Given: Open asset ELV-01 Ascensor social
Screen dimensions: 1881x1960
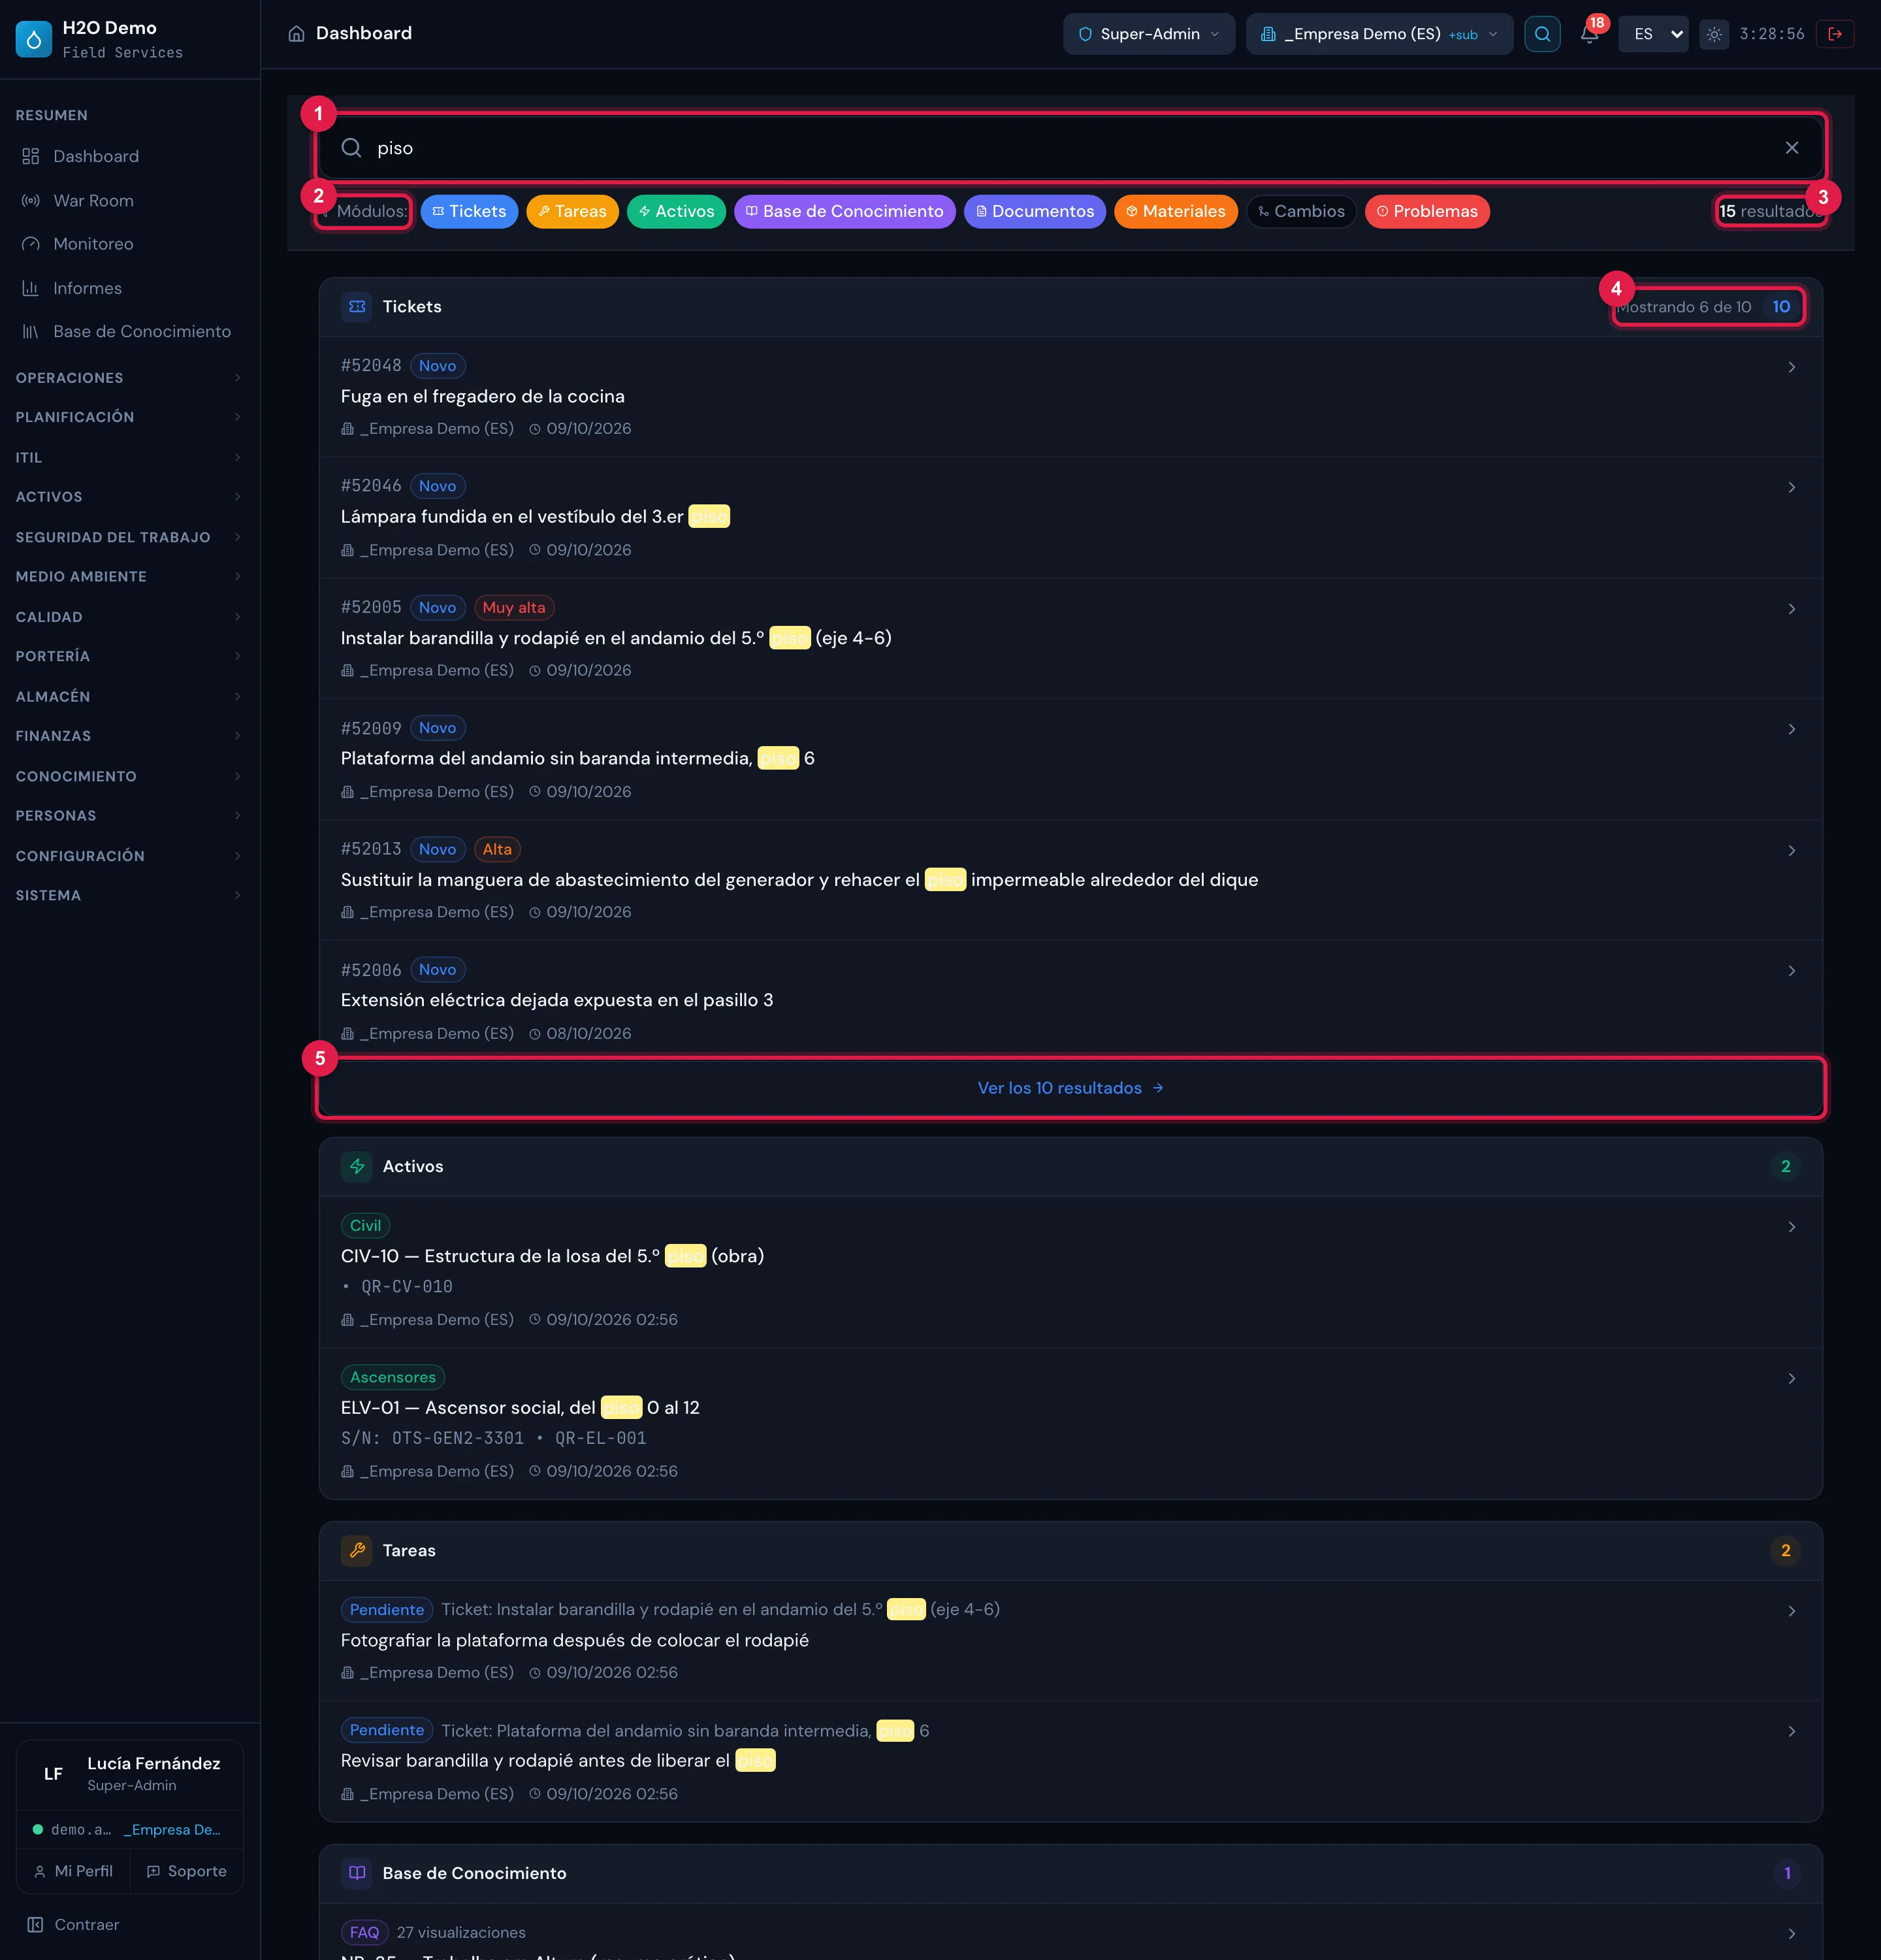Looking at the screenshot, I should pos(1070,1423).
